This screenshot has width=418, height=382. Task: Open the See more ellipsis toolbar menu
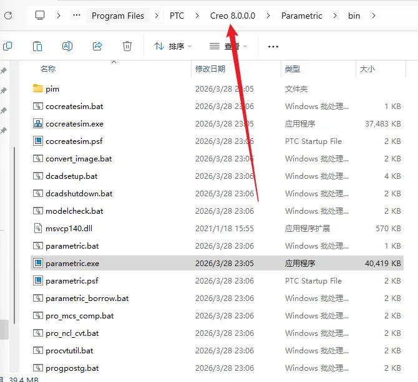coord(273,47)
